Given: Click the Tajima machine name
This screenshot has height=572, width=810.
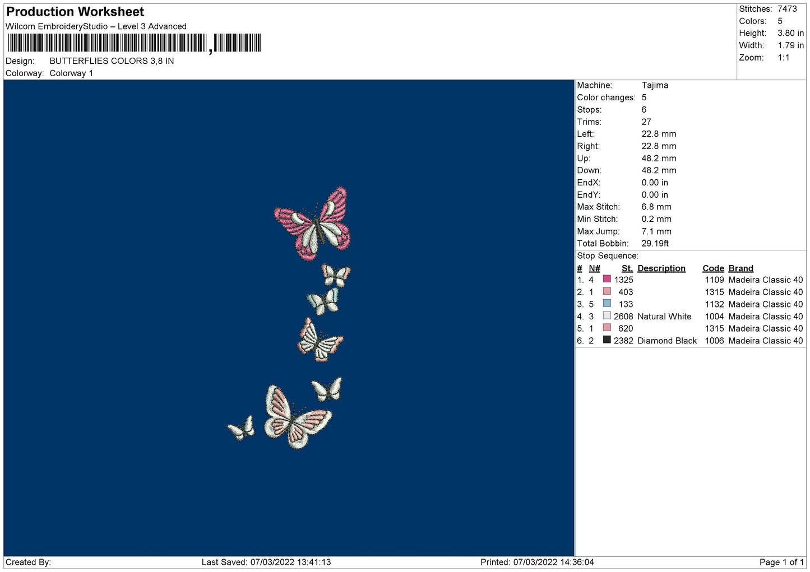Looking at the screenshot, I should click(655, 85).
